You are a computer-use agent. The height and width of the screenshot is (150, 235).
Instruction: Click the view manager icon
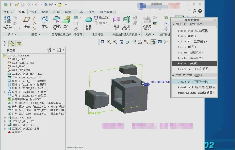[140, 42]
